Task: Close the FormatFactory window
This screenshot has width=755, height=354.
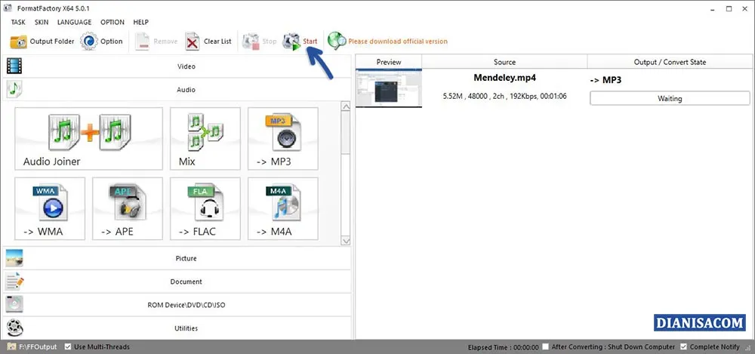Action: pyautogui.click(x=745, y=8)
